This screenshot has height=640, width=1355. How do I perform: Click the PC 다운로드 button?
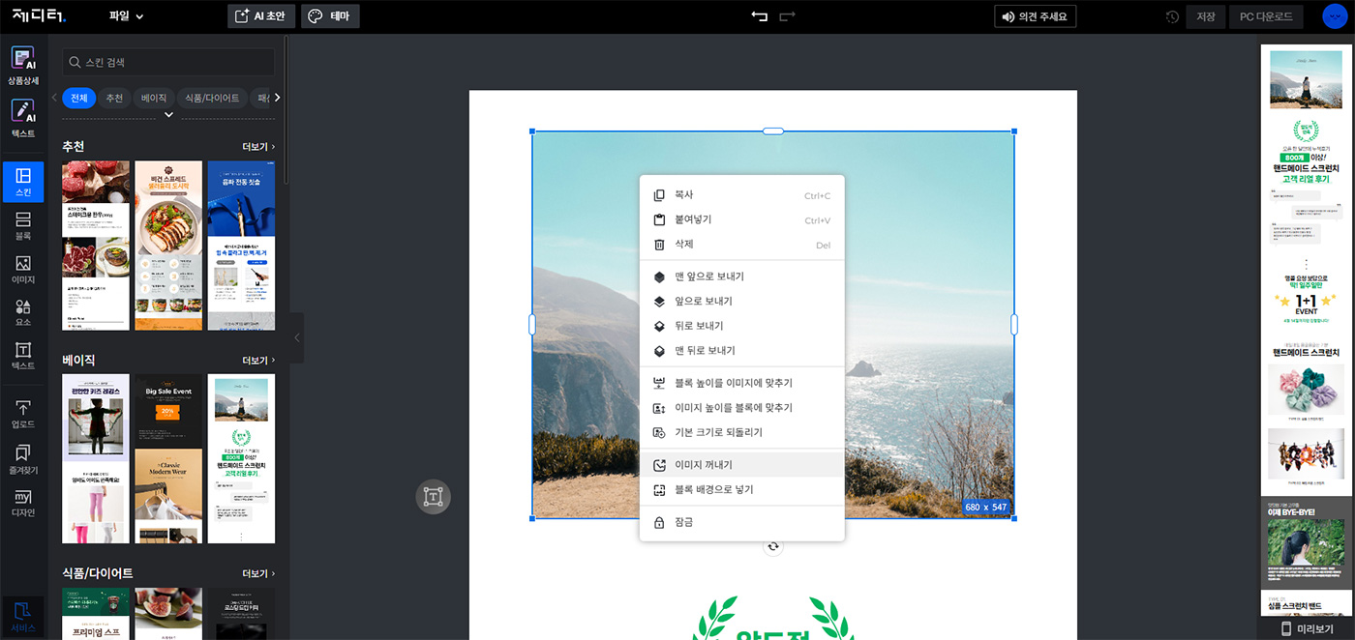click(x=1266, y=16)
